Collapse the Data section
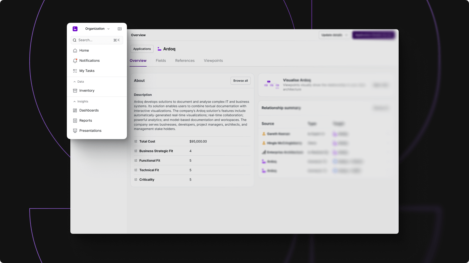 (x=79, y=82)
